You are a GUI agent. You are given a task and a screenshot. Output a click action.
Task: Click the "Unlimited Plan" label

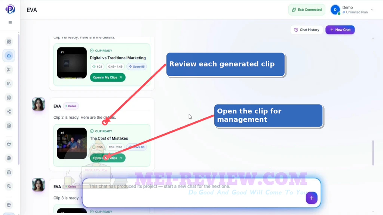tap(356, 12)
